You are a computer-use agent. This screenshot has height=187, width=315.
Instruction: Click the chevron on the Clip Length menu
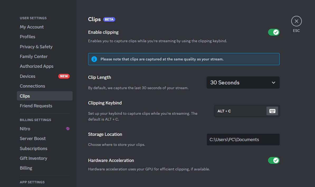coord(274,83)
